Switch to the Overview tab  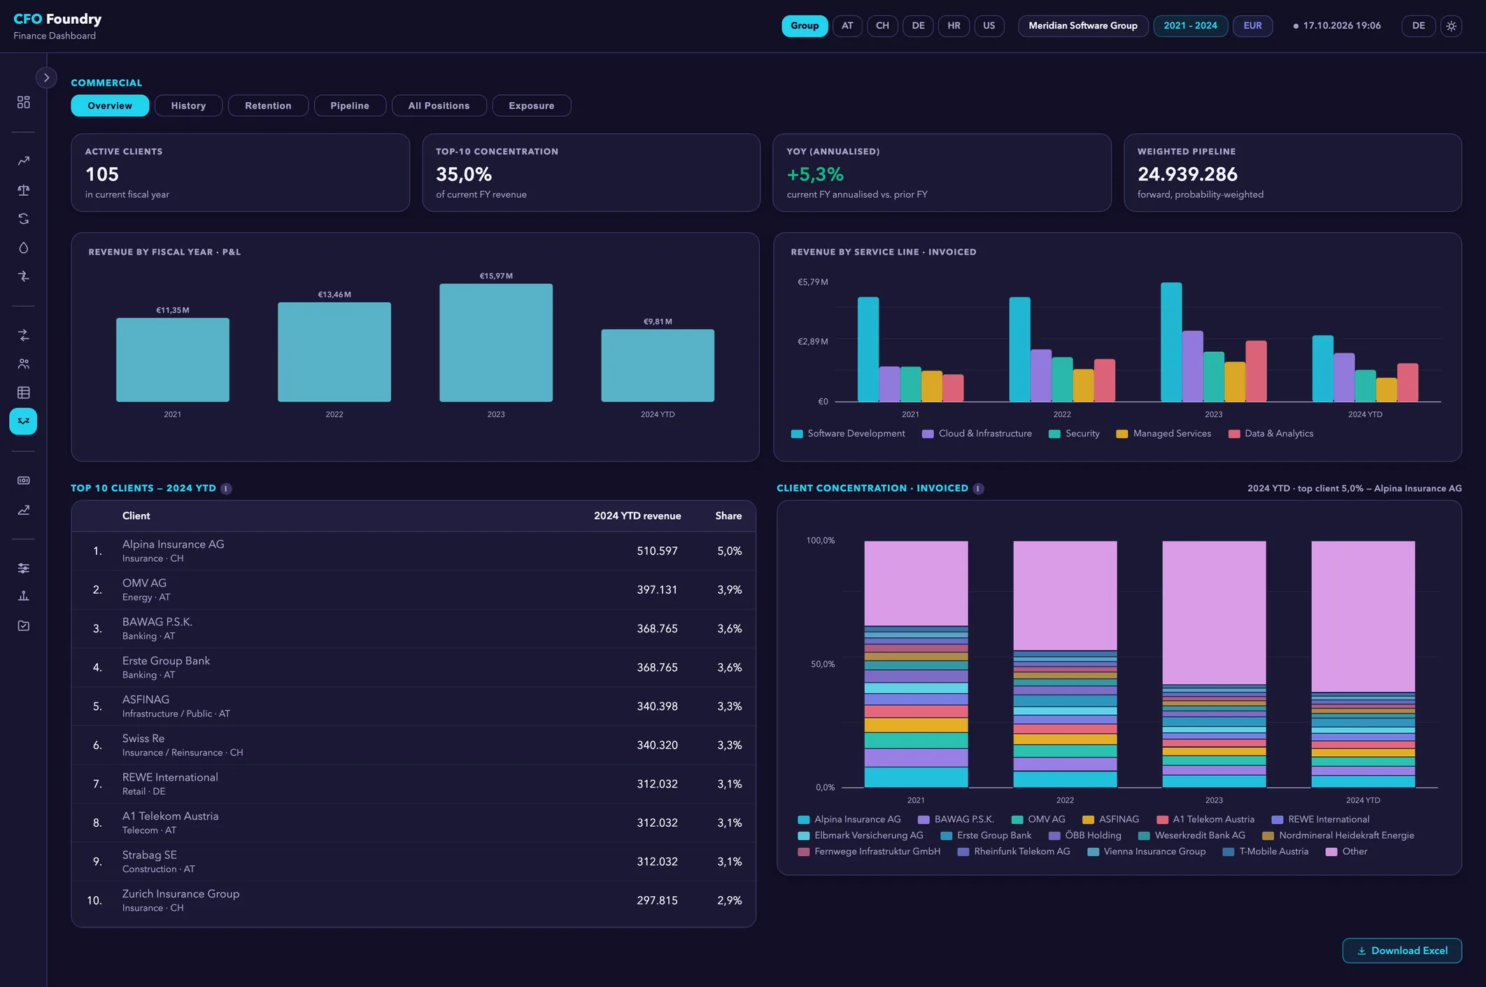pos(110,106)
